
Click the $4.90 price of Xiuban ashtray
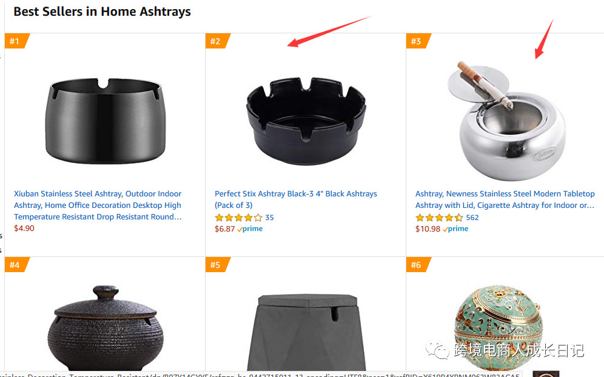tap(24, 229)
